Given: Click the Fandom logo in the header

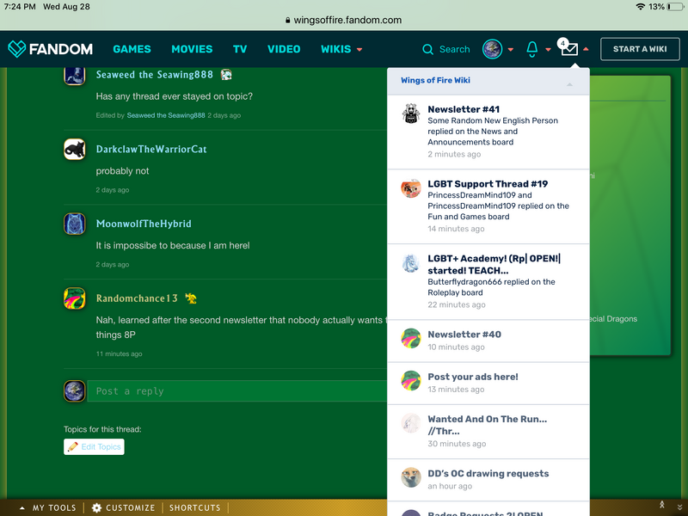Looking at the screenshot, I should (x=50, y=49).
